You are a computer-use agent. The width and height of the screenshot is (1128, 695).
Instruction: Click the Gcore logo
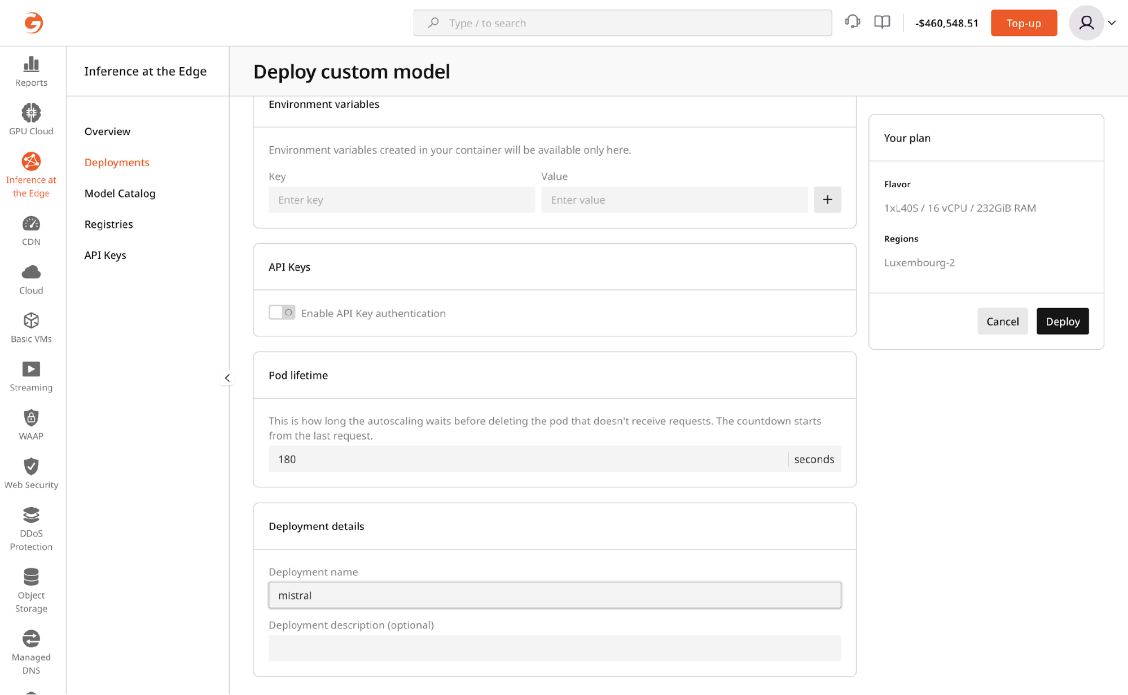pyautogui.click(x=33, y=23)
